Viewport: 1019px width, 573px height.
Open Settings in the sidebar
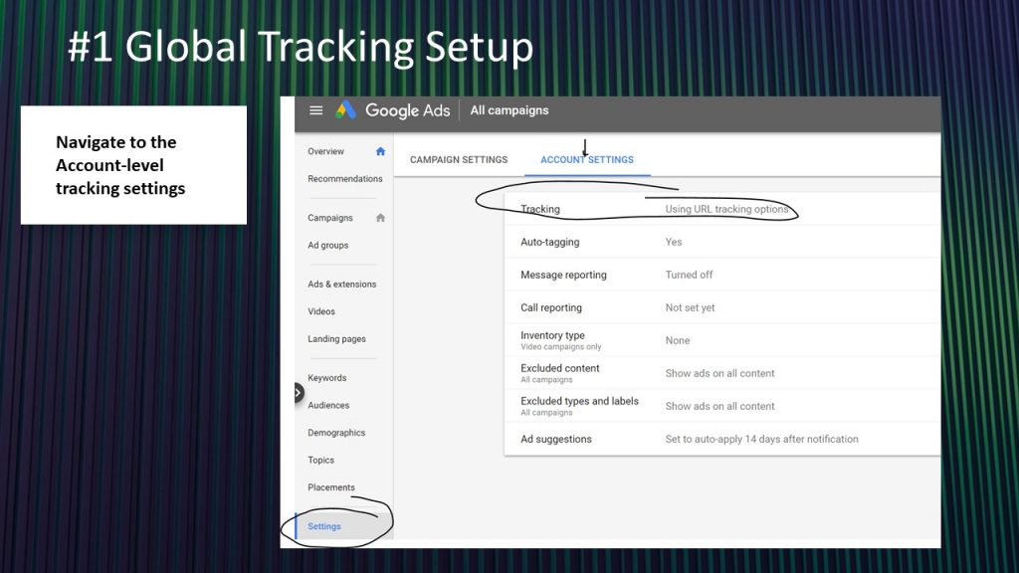tap(323, 526)
